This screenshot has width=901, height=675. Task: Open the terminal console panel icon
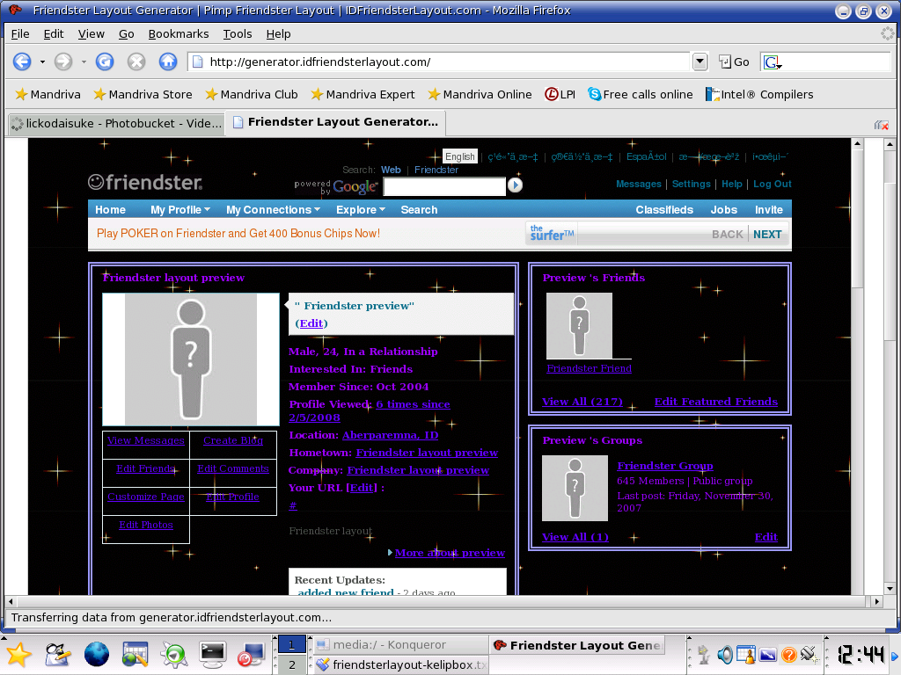(212, 654)
